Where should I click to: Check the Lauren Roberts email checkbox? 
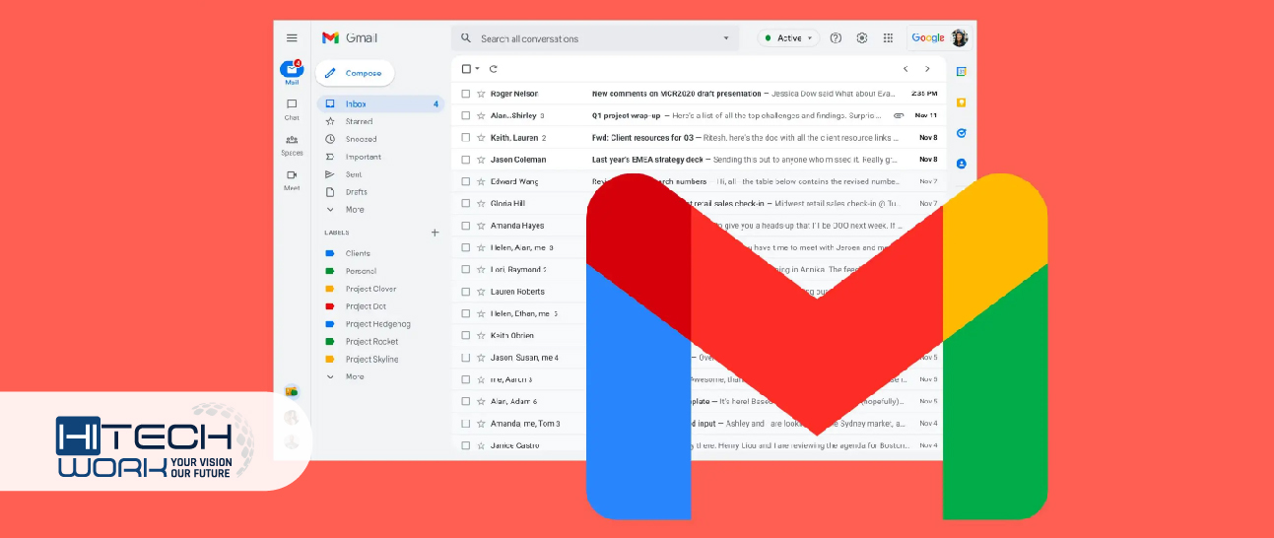466,292
